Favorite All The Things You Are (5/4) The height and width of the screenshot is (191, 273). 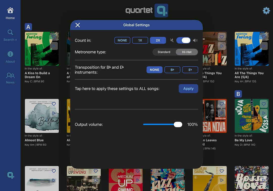tap(264, 37)
